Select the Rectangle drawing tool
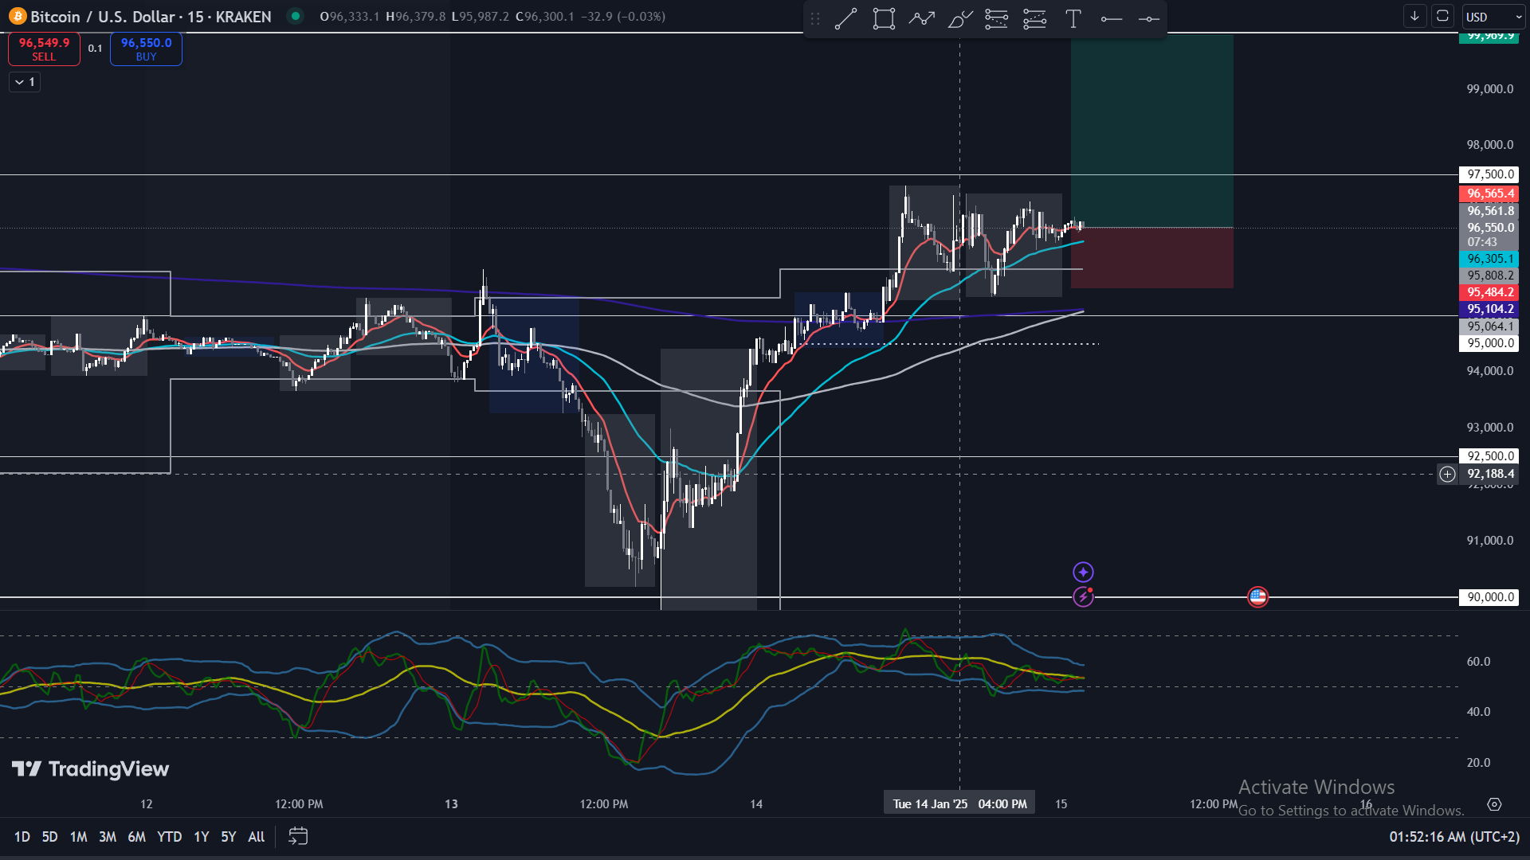The width and height of the screenshot is (1530, 860). 883,18
